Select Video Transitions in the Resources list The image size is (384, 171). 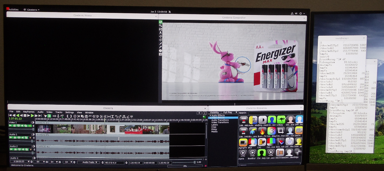[219, 122]
